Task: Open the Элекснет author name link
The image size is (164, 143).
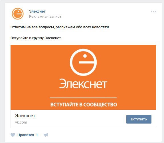Action: pyautogui.click(x=37, y=11)
